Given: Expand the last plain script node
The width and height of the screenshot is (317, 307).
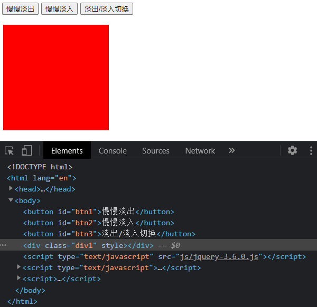Looking at the screenshot, I should pos(18,278).
